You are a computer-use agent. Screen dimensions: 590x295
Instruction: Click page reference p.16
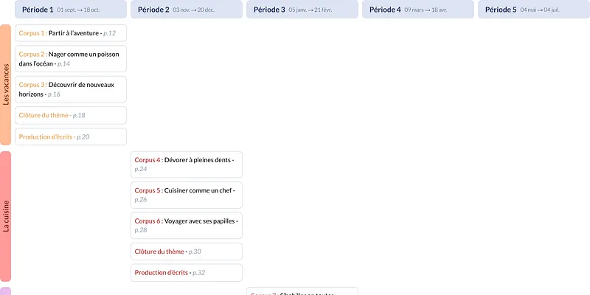(54, 94)
